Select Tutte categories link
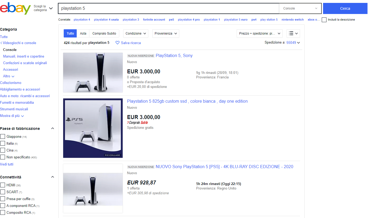368x218 pixels. pyautogui.click(x=4, y=37)
